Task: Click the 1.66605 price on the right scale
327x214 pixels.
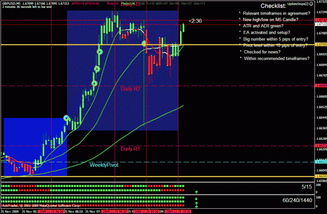Action: (x=321, y=97)
